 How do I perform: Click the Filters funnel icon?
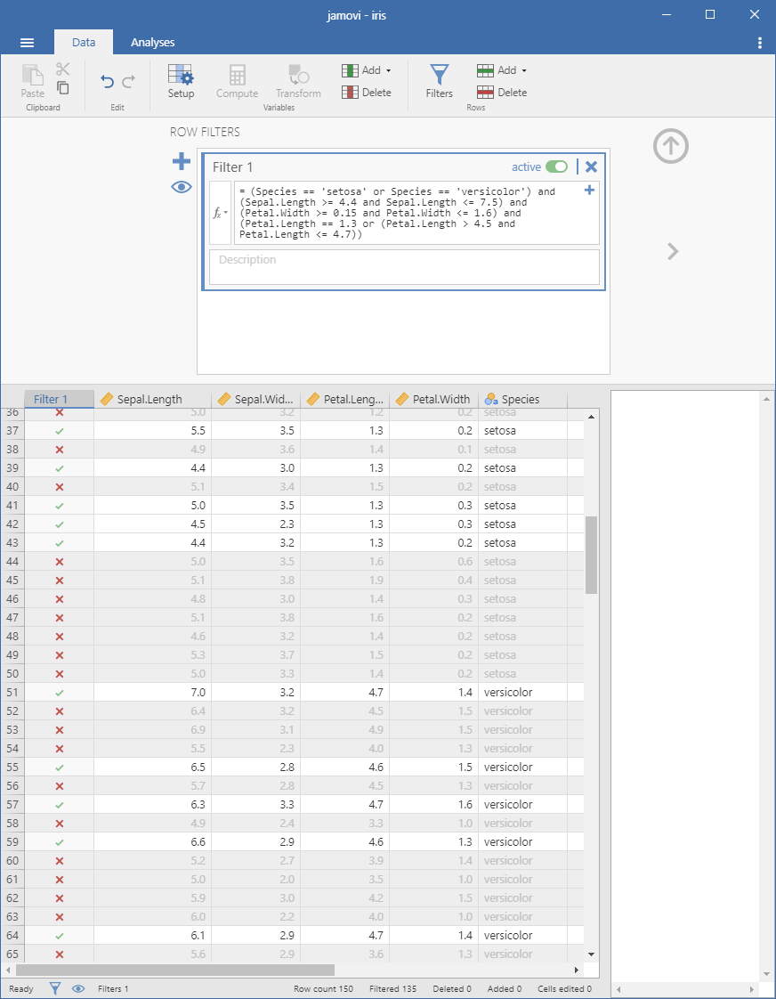point(439,81)
